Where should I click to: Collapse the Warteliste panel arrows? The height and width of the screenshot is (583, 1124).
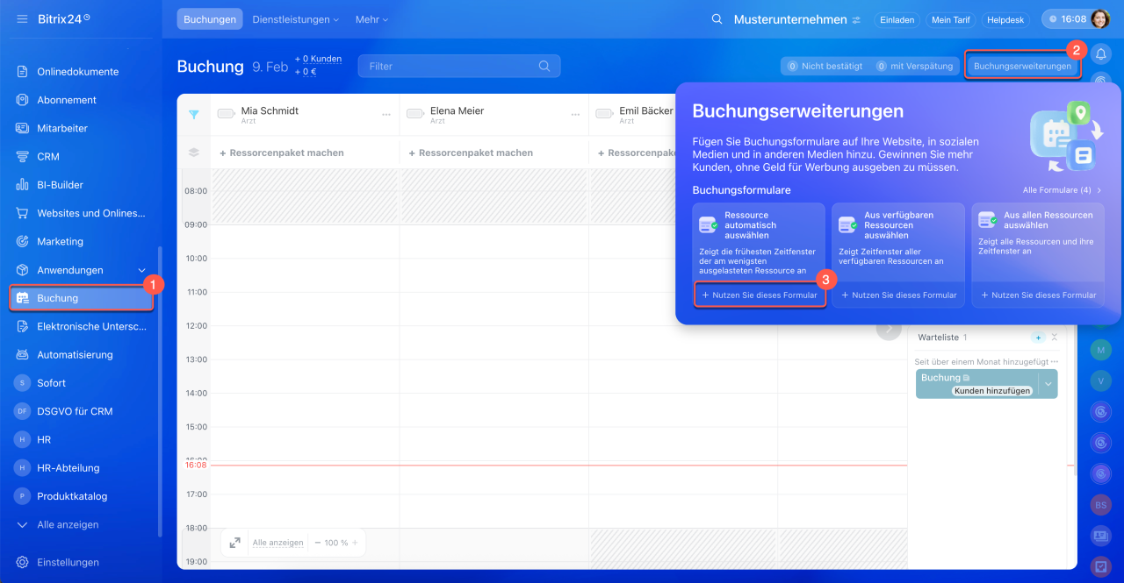click(1055, 338)
